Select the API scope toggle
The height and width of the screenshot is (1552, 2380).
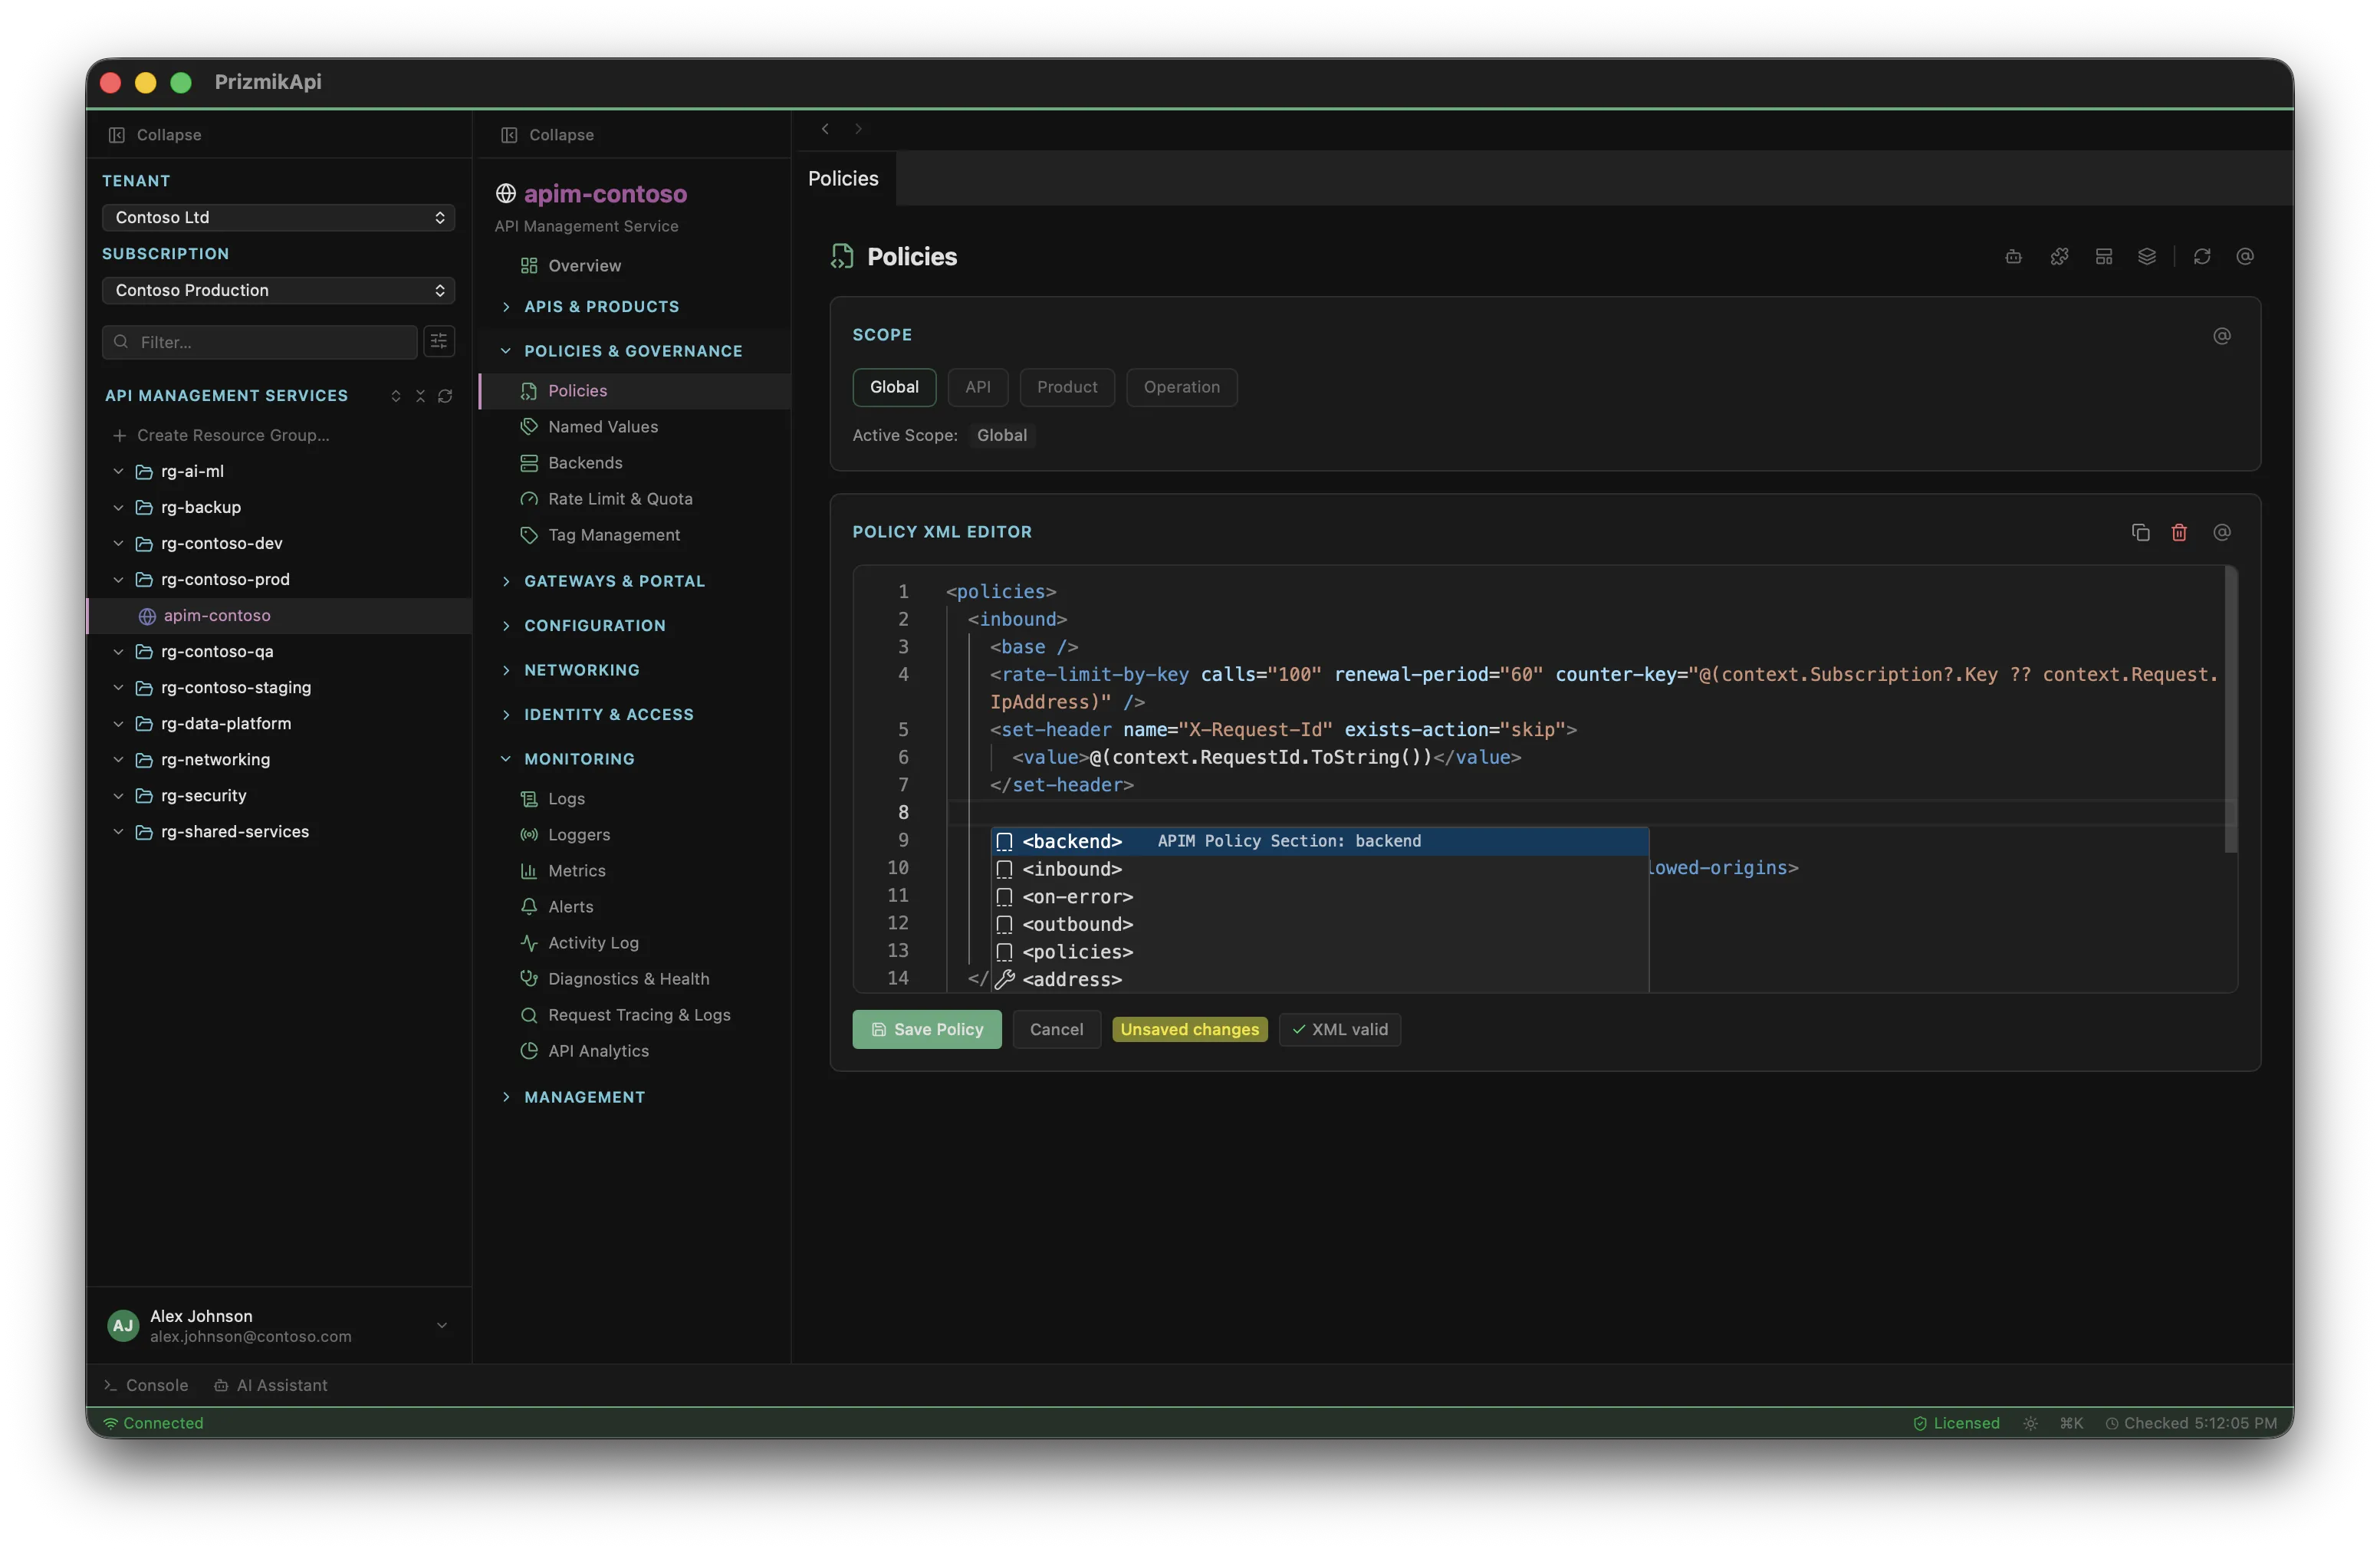[x=978, y=387]
